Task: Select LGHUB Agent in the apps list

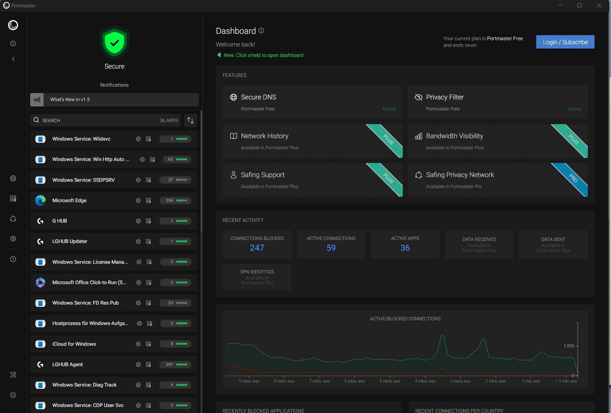Action: (67, 364)
